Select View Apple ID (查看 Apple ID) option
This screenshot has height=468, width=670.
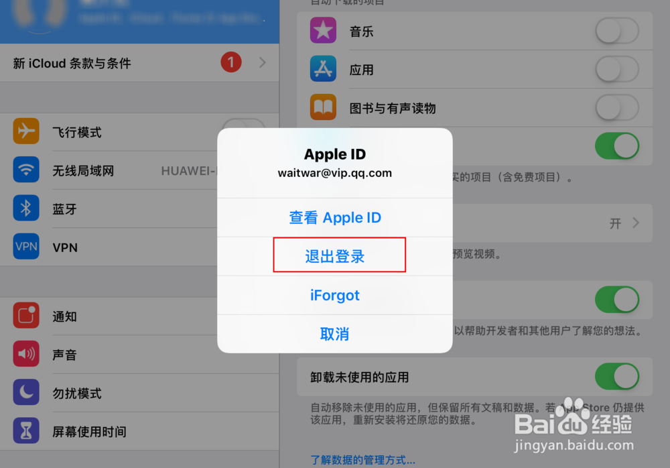335,217
